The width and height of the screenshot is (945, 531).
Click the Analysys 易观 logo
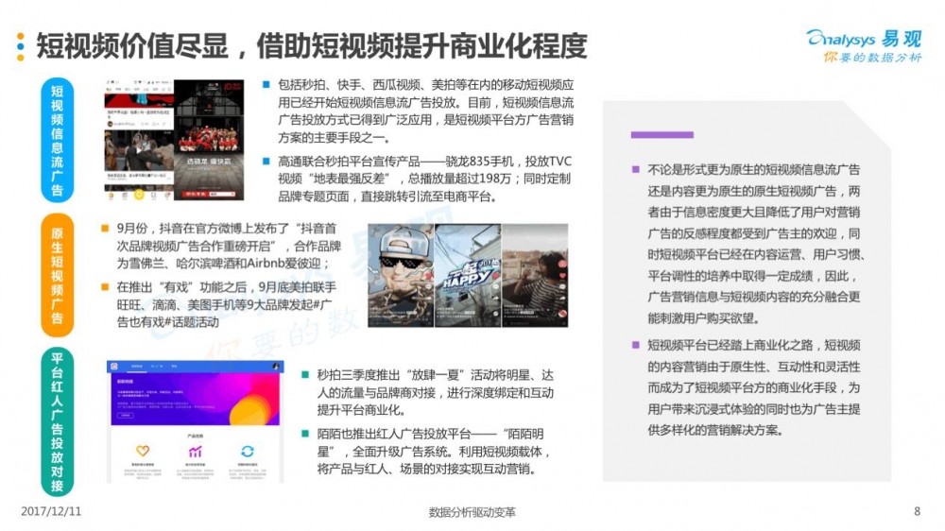click(864, 39)
